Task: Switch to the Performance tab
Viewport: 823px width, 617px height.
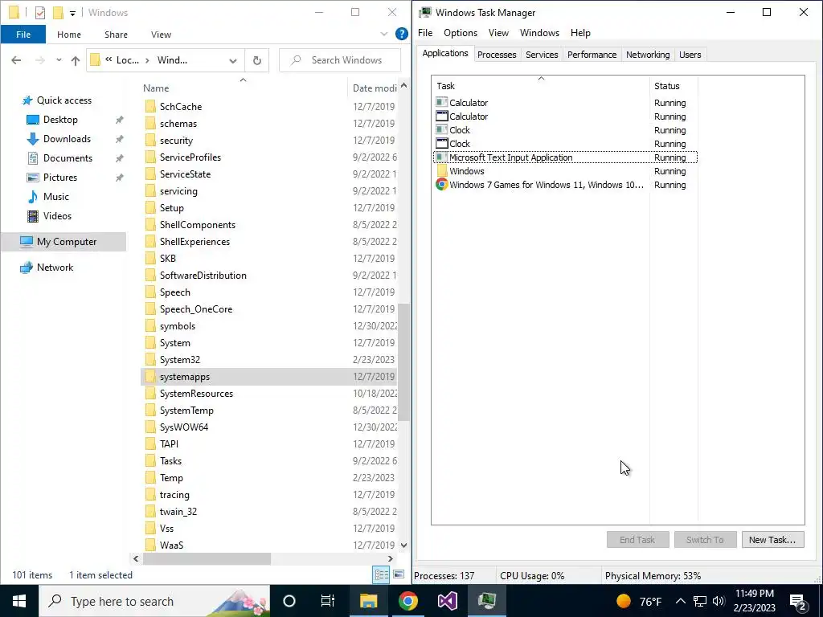Action: (x=592, y=55)
